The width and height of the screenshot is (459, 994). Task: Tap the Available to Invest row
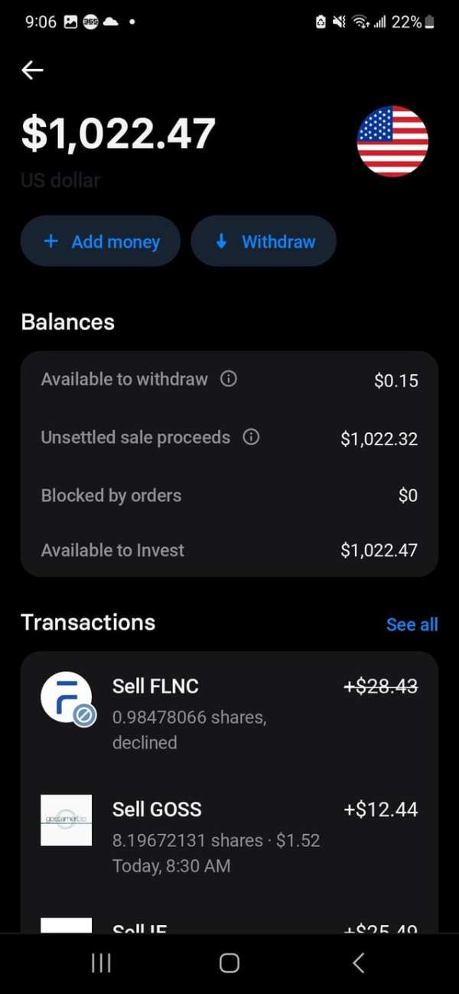229,549
